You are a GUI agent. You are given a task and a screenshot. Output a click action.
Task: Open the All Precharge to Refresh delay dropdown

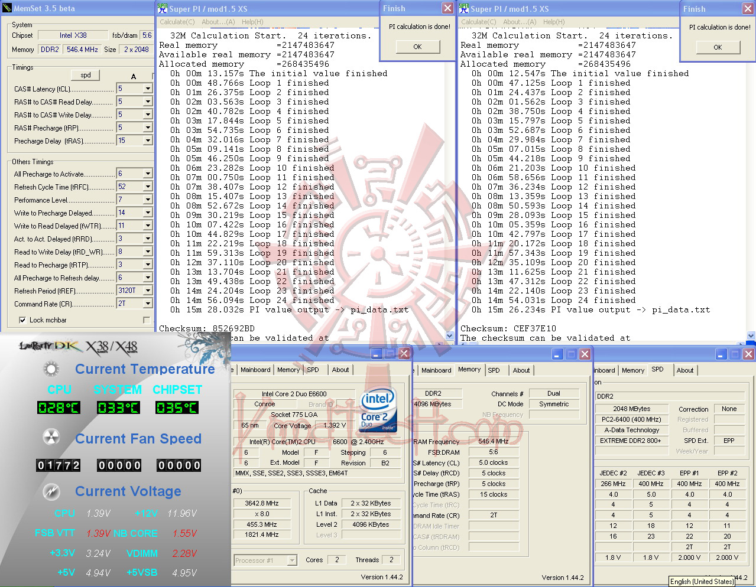(148, 278)
